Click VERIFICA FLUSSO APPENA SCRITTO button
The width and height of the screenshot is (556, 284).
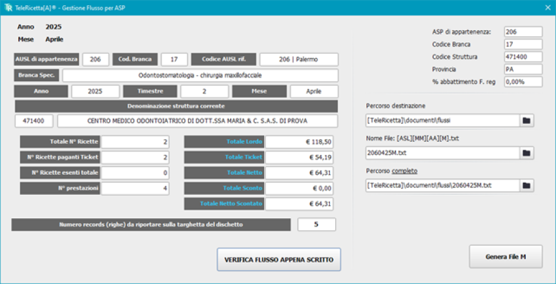(278, 259)
